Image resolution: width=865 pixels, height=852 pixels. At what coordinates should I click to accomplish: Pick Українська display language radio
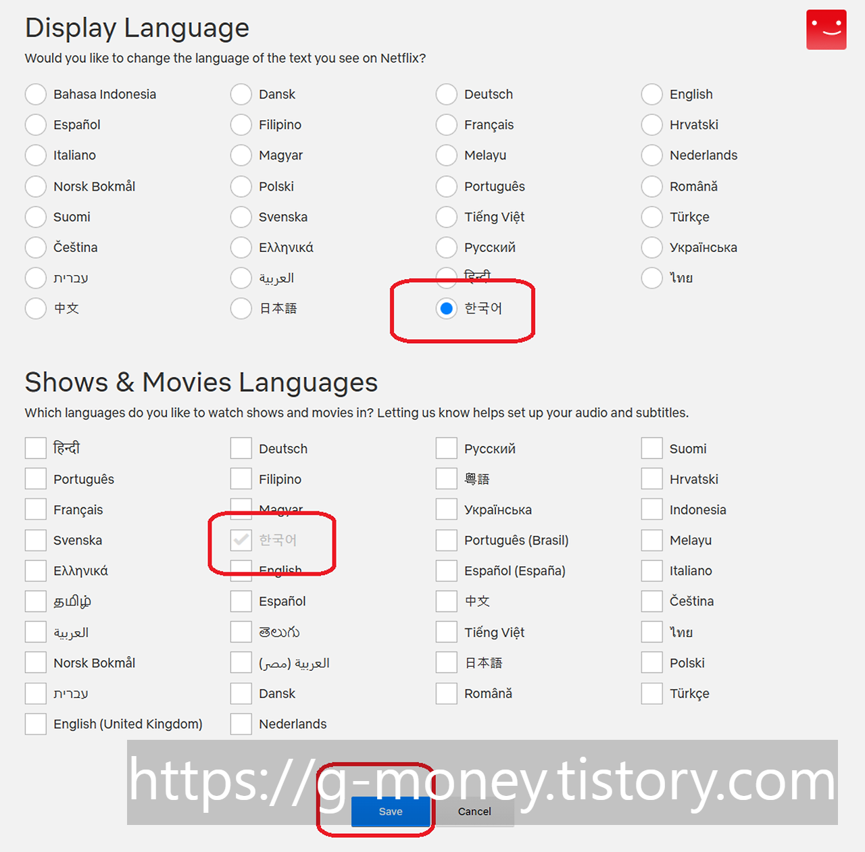[652, 247]
